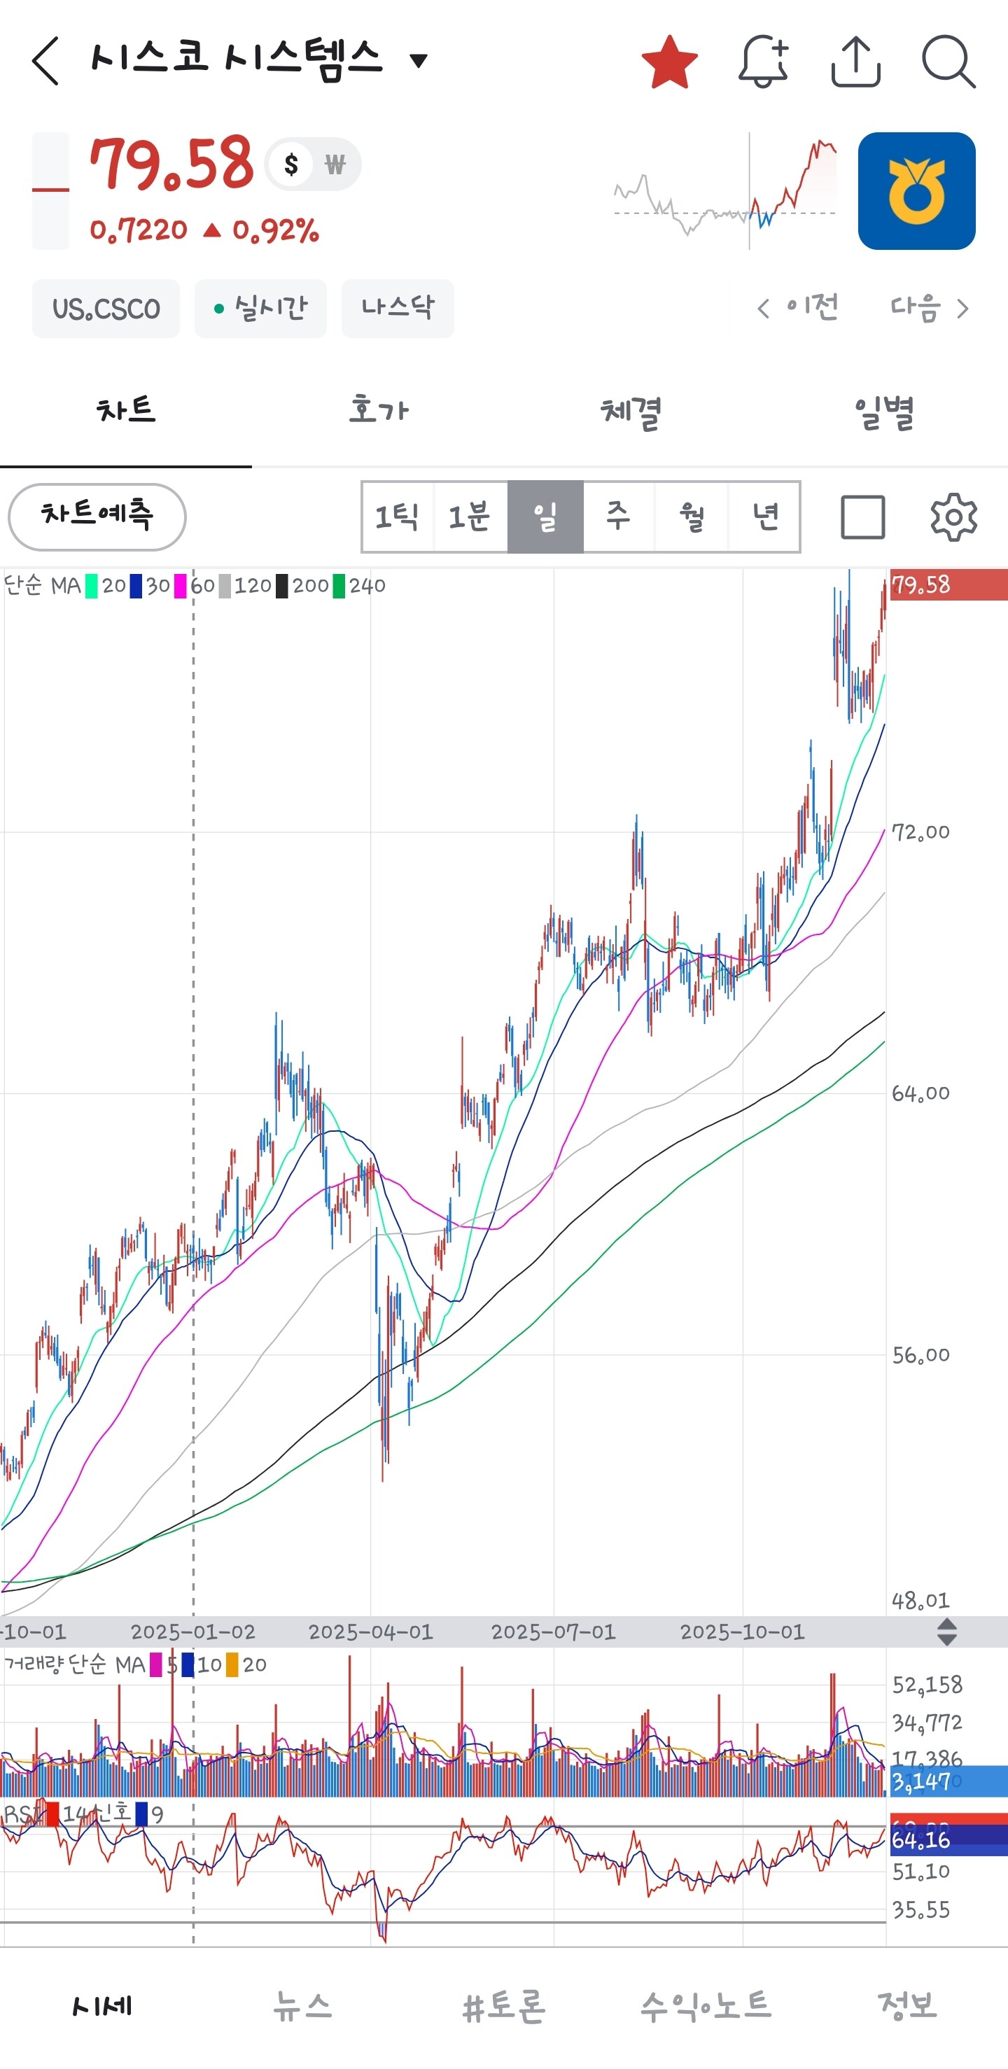1008x2069 pixels.
Task: Open the mini price trend thumbnail
Action: coord(725,191)
